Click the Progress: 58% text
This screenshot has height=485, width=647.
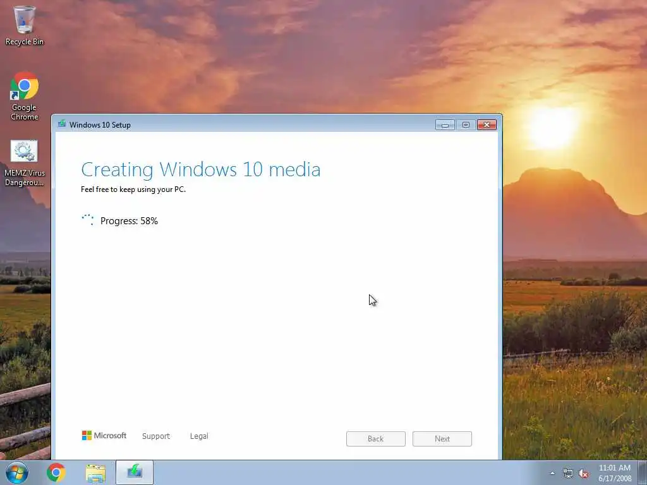[x=129, y=221]
